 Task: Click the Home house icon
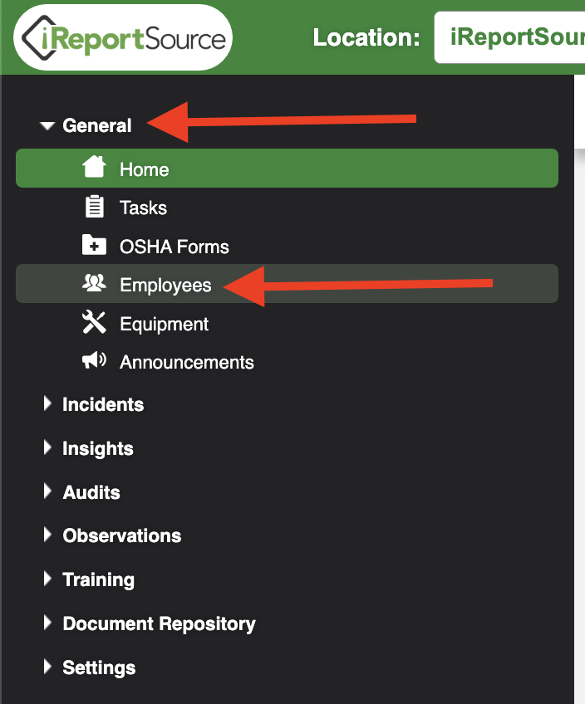click(95, 167)
